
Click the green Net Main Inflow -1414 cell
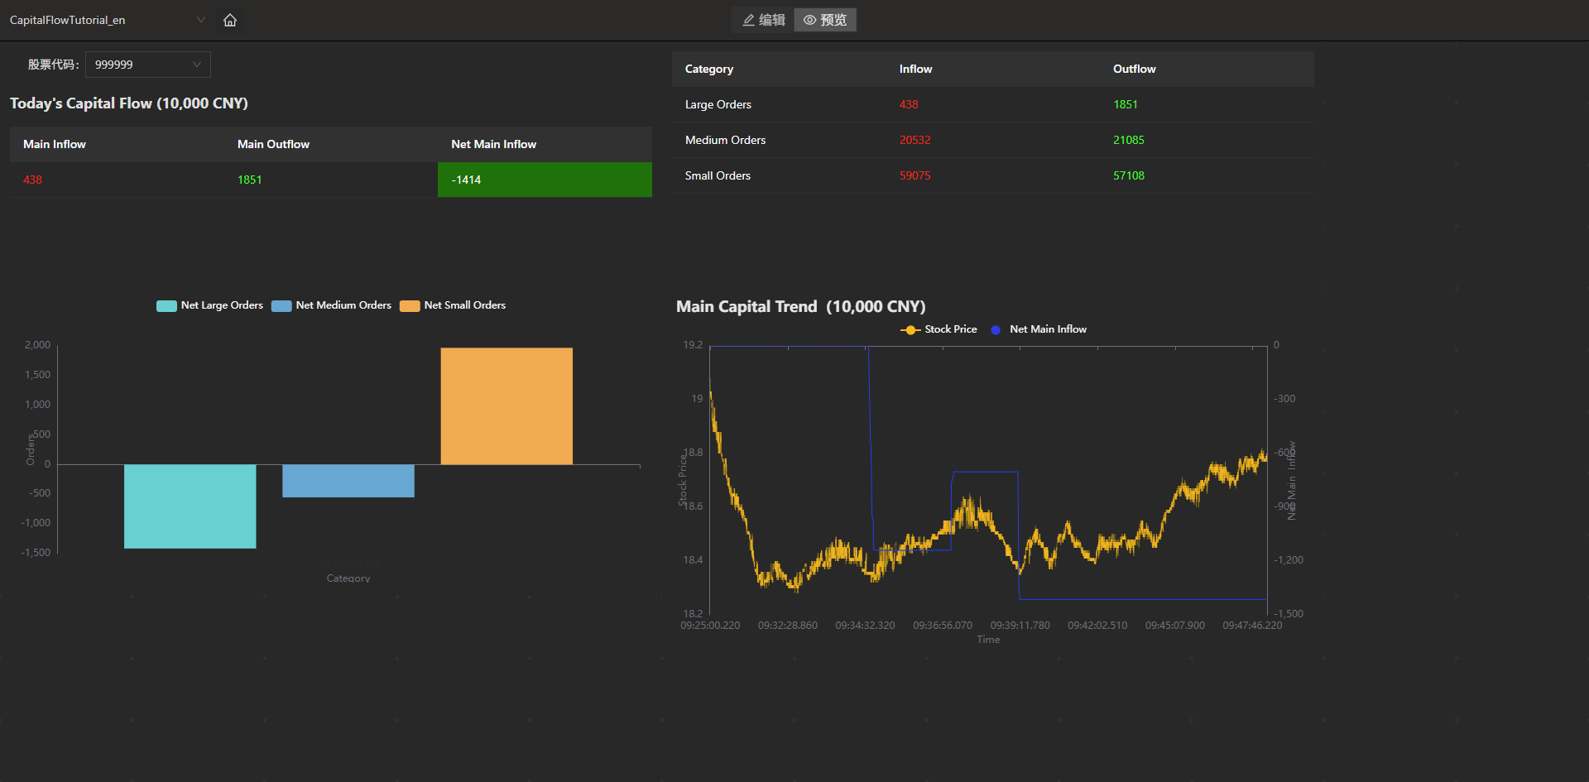(x=545, y=180)
